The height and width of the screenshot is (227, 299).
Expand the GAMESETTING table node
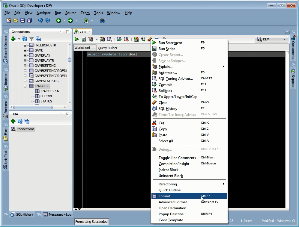25,66
